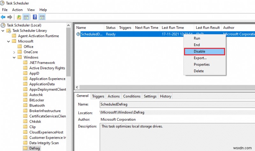Image resolution: width=255 pixels, height=151 pixels.
Task: Sort by the Name column header
Action: pyautogui.click(x=89, y=28)
